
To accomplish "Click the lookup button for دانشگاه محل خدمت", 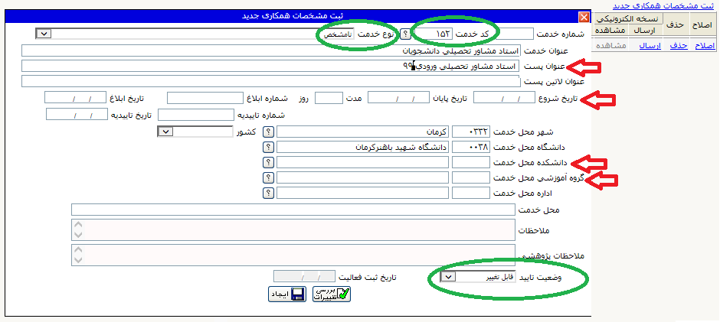I will pyautogui.click(x=268, y=147).
